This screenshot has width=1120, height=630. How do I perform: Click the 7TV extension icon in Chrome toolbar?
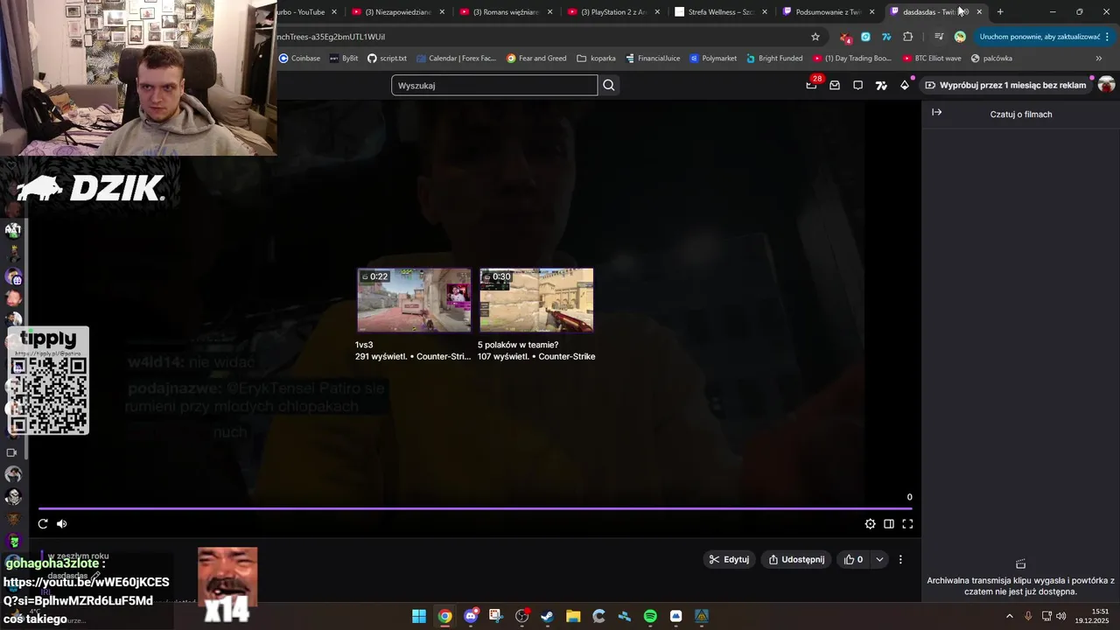point(886,37)
